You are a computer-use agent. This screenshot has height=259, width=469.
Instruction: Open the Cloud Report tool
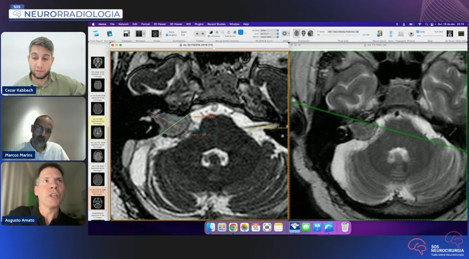point(96,34)
